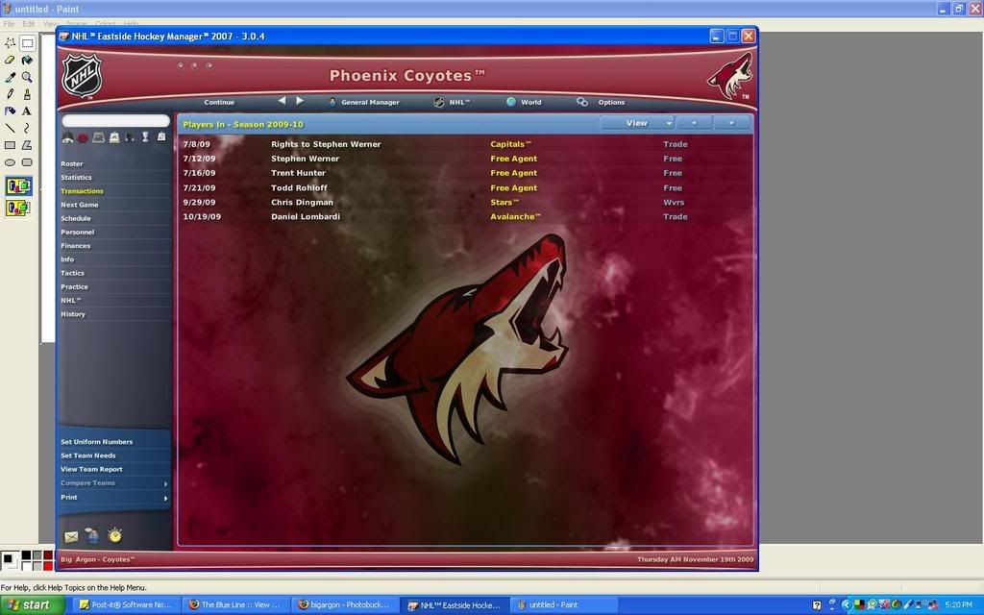Activate the Pick Color eyedropper tool
984x615 pixels.
[10, 77]
